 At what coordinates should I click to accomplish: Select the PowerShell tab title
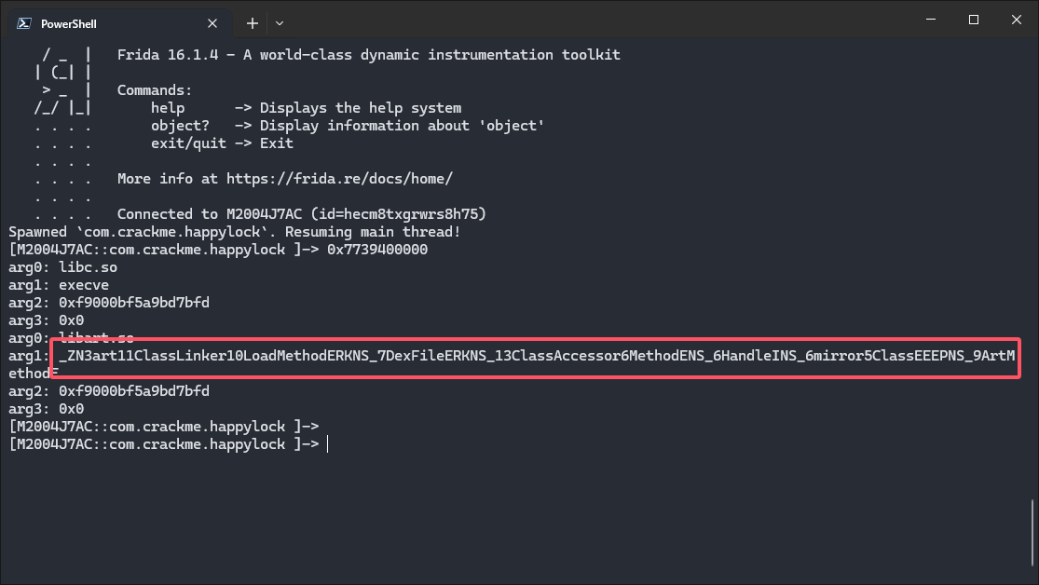(x=68, y=24)
